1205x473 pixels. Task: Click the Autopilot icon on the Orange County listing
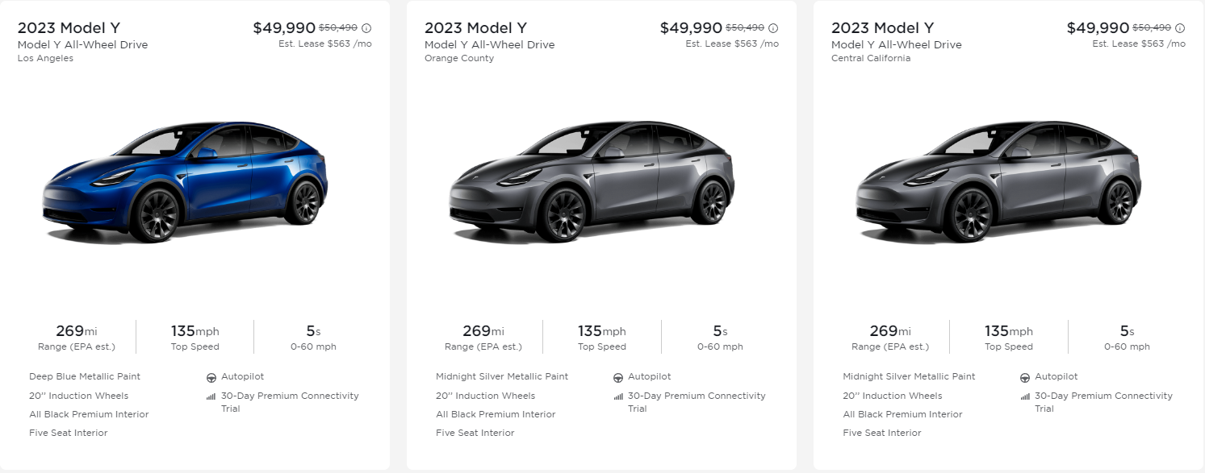coord(617,376)
